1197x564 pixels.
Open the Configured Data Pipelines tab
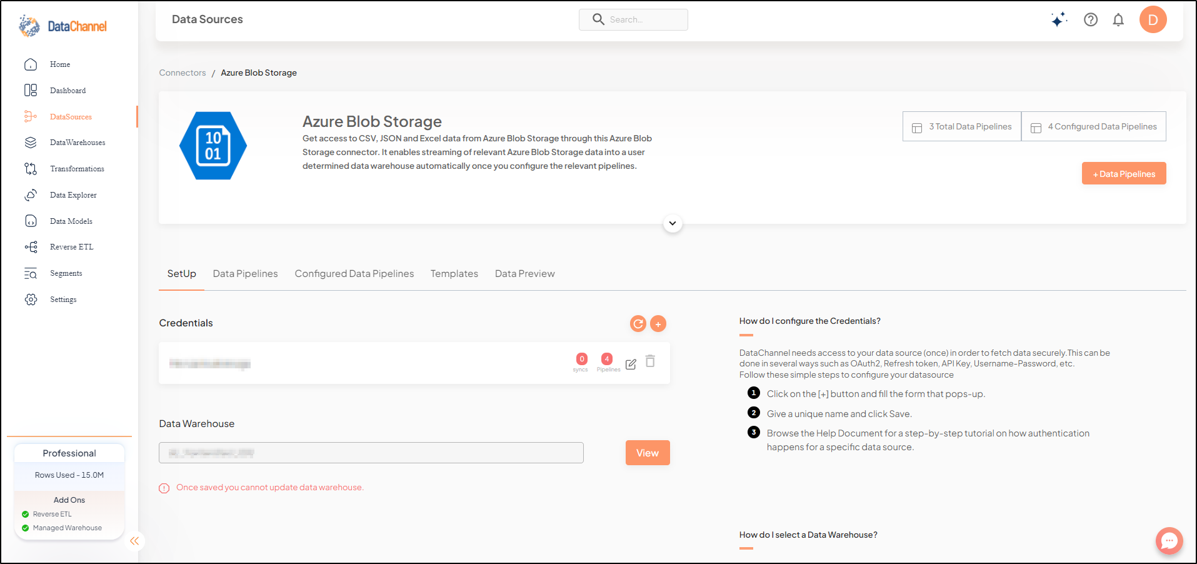(x=354, y=274)
